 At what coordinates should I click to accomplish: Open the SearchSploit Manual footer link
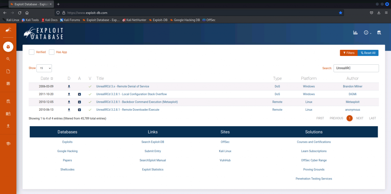point(153,160)
